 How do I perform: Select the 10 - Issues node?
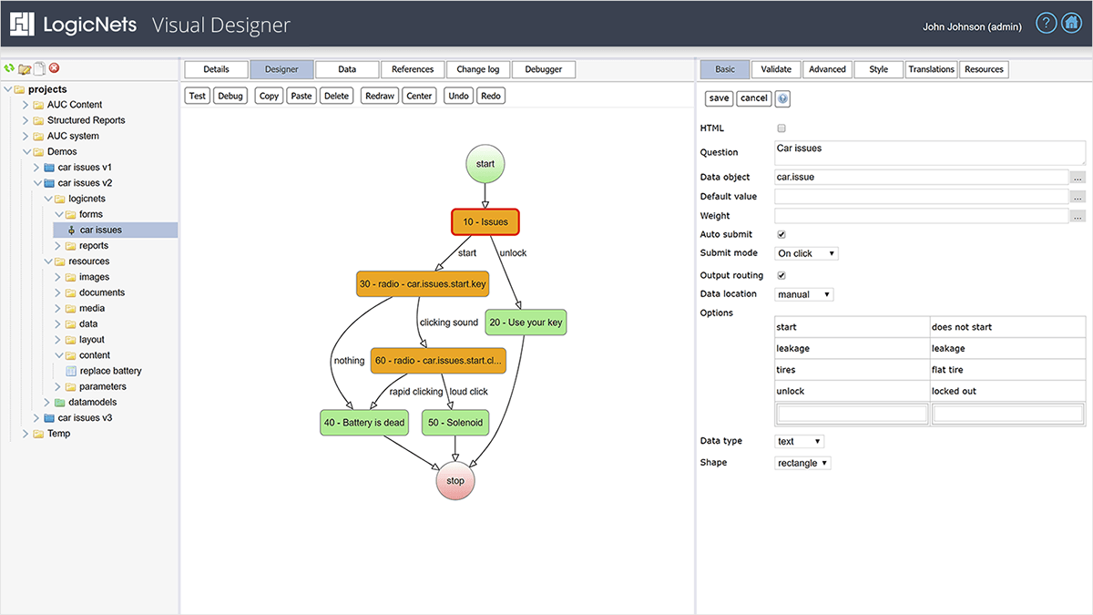[x=485, y=221]
